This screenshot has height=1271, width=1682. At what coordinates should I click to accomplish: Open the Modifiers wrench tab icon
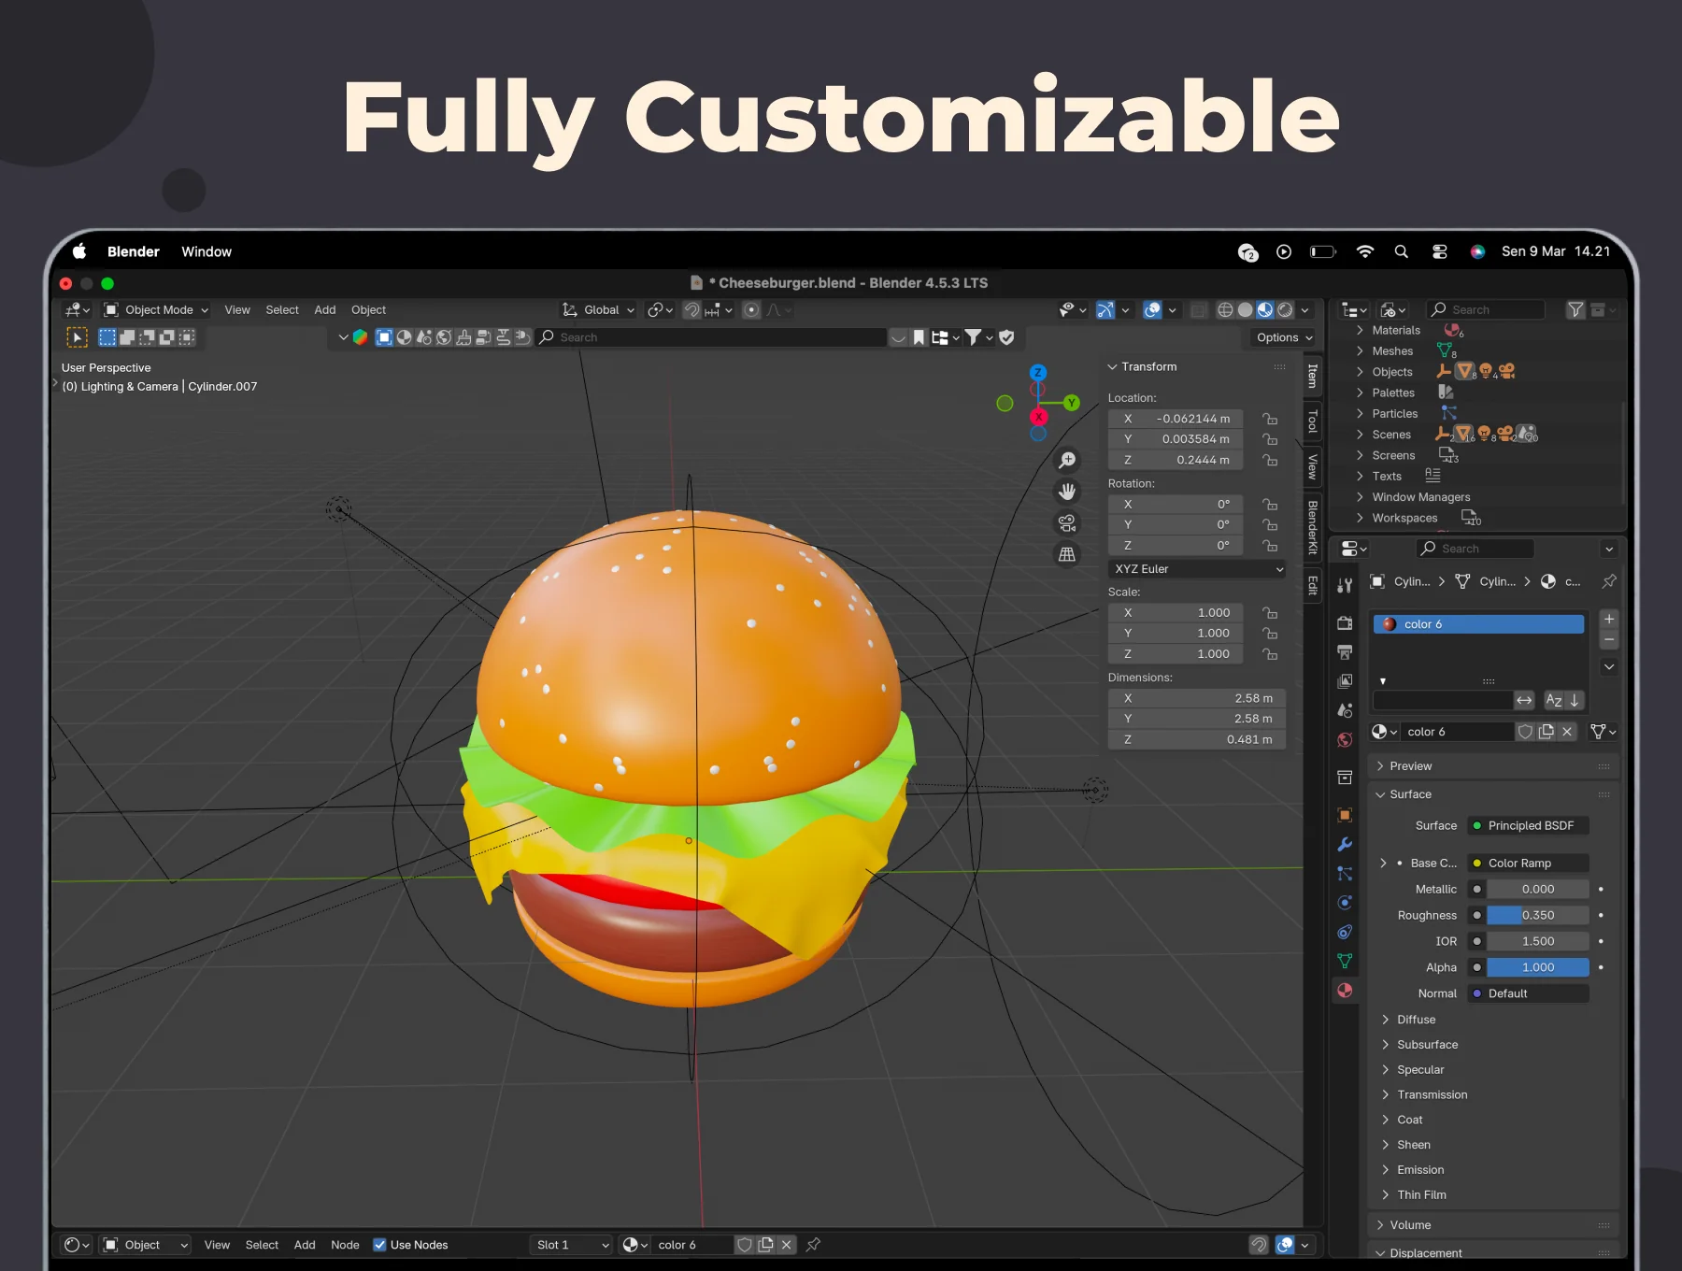click(x=1345, y=844)
